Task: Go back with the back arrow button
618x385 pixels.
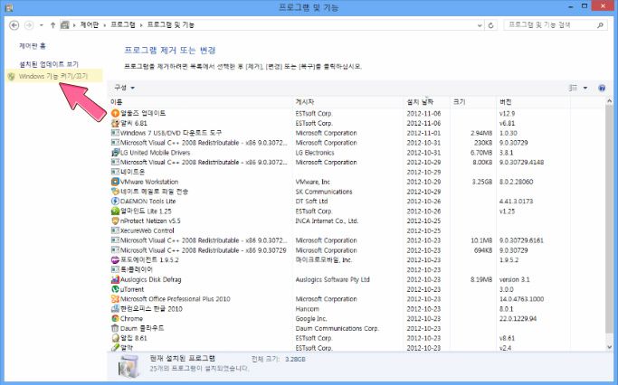Action: pos(14,25)
